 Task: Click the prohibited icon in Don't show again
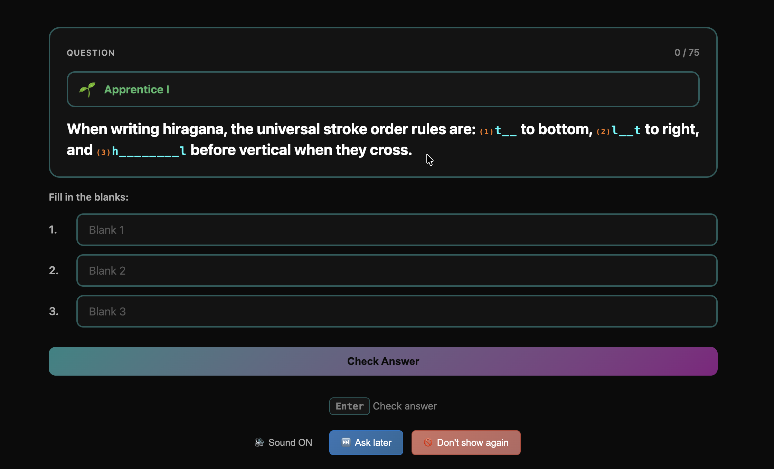point(428,442)
